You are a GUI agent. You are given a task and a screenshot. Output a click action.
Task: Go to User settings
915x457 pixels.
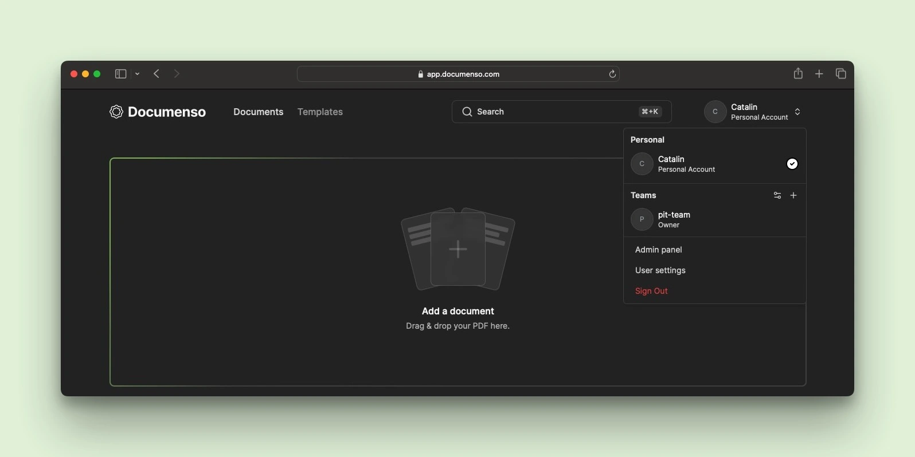pos(660,270)
